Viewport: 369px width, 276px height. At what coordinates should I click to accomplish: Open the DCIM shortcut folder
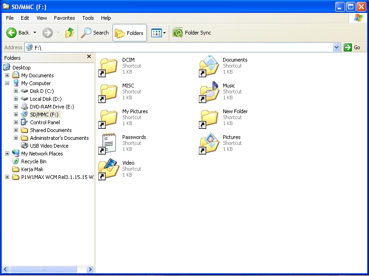point(109,66)
